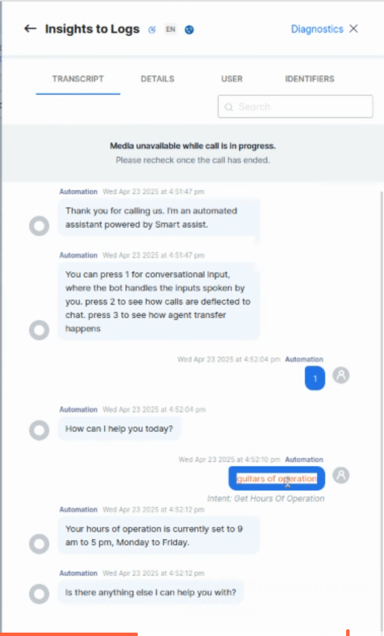This screenshot has width=384, height=636.
Task: Click the transcript Search field
Action: (295, 107)
